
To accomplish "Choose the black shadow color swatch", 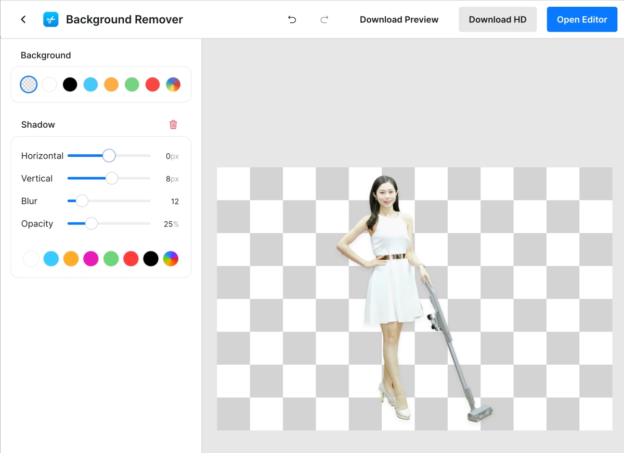I will click(x=151, y=259).
